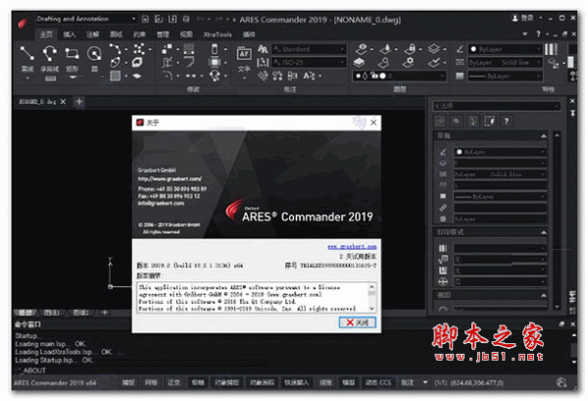Toggle Ortho (正交) in status bar

coord(174,382)
